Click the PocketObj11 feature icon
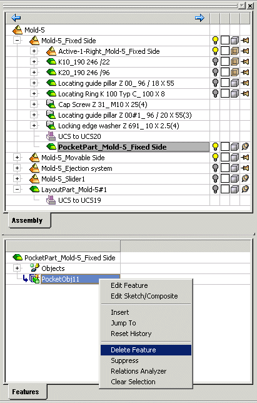 click(x=34, y=279)
